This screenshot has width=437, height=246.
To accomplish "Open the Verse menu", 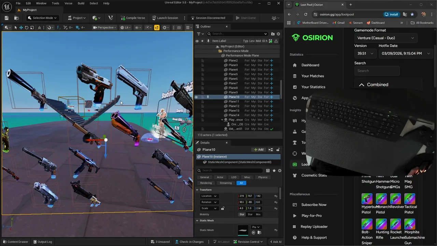I will [x=68, y=3].
